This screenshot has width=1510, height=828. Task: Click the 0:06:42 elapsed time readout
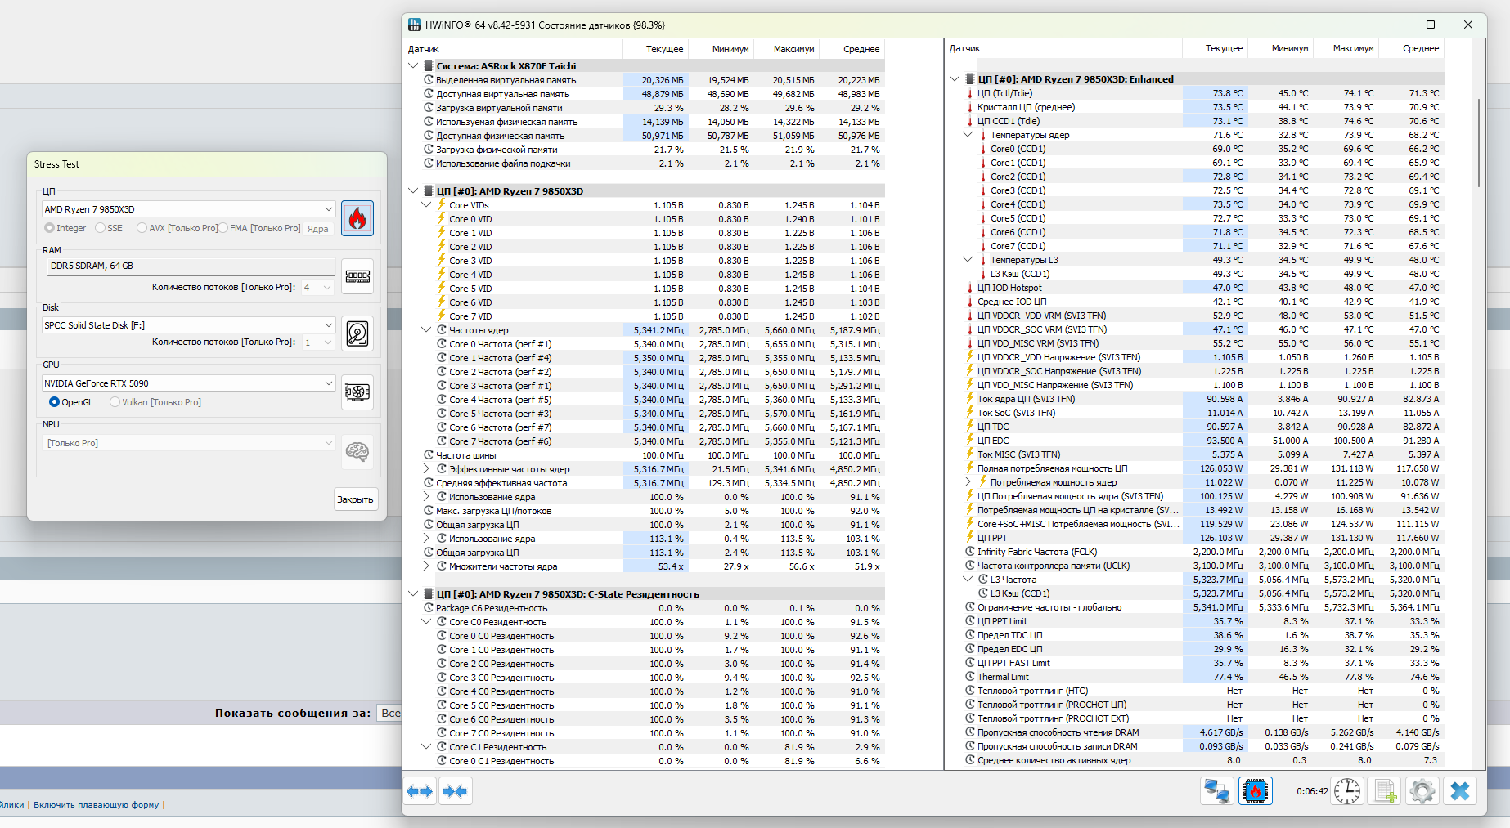[1312, 791]
